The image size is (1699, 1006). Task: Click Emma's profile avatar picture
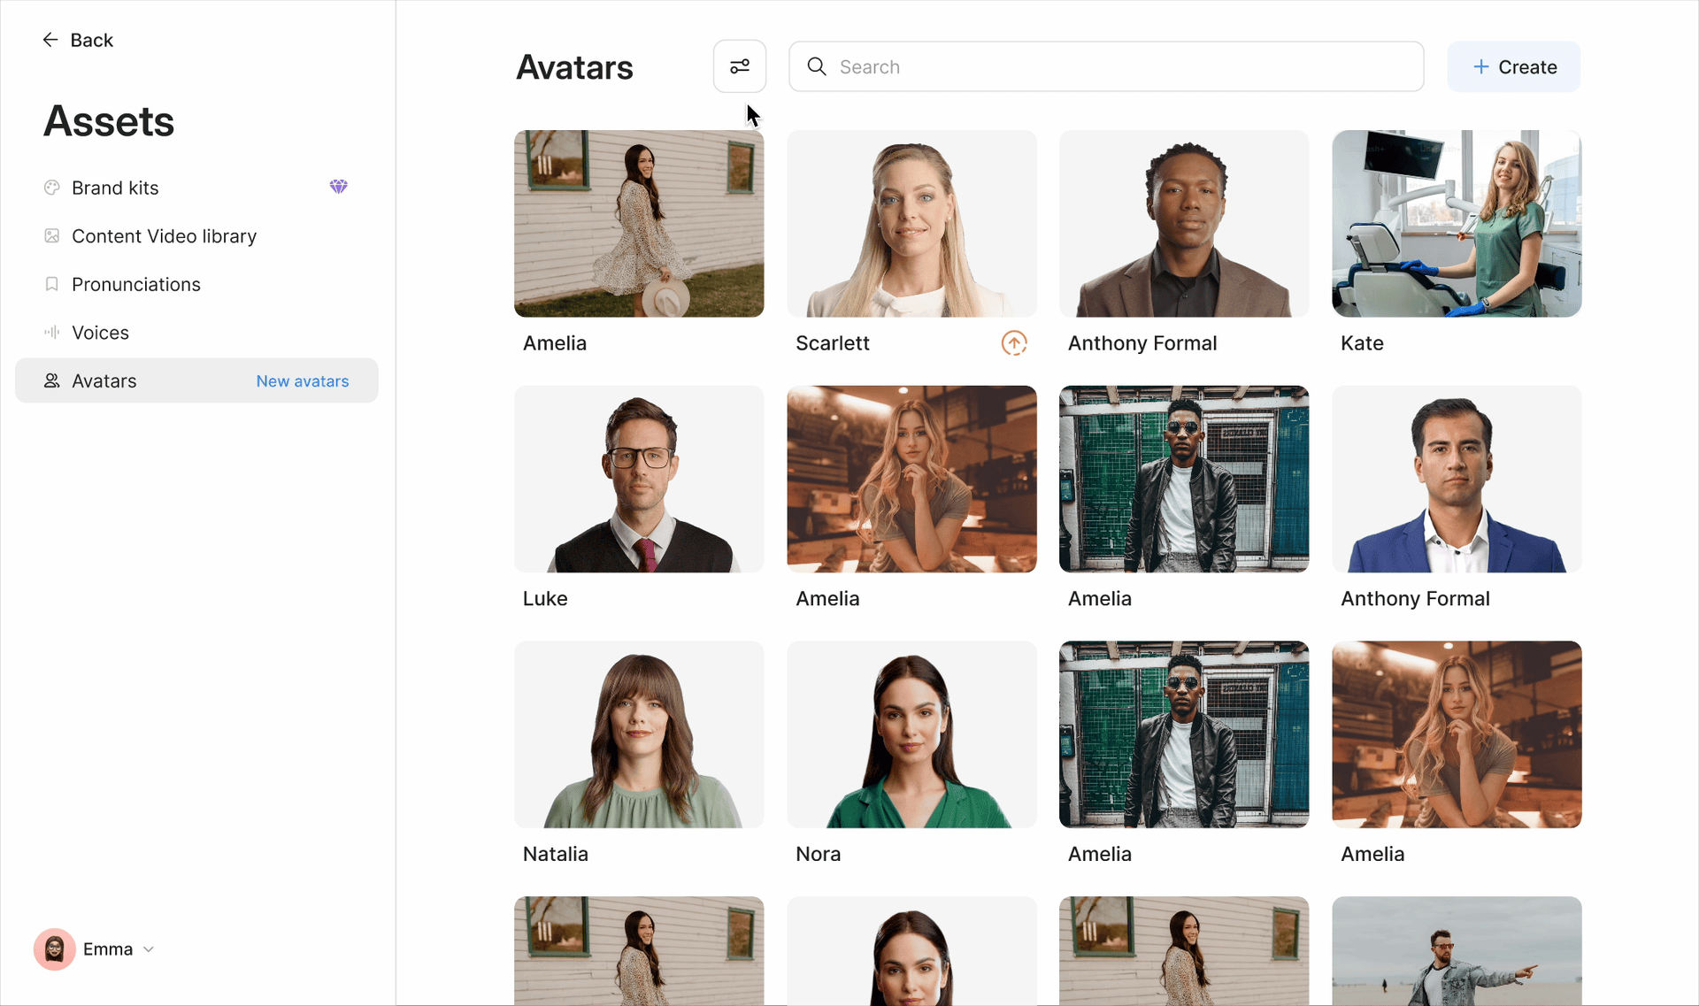point(54,949)
